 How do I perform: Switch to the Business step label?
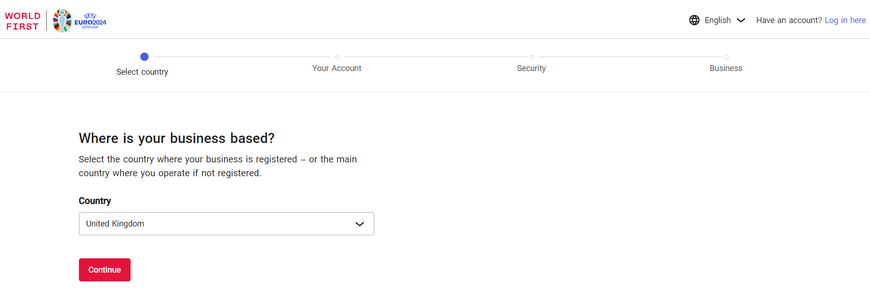726,68
